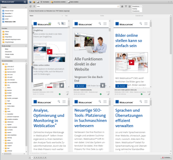Open hamburger menu in Sprachen und Übersetzungen preview

point(146,102)
